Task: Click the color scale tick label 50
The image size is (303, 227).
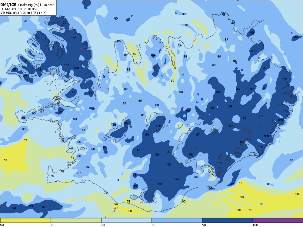Action: click(2, 225)
